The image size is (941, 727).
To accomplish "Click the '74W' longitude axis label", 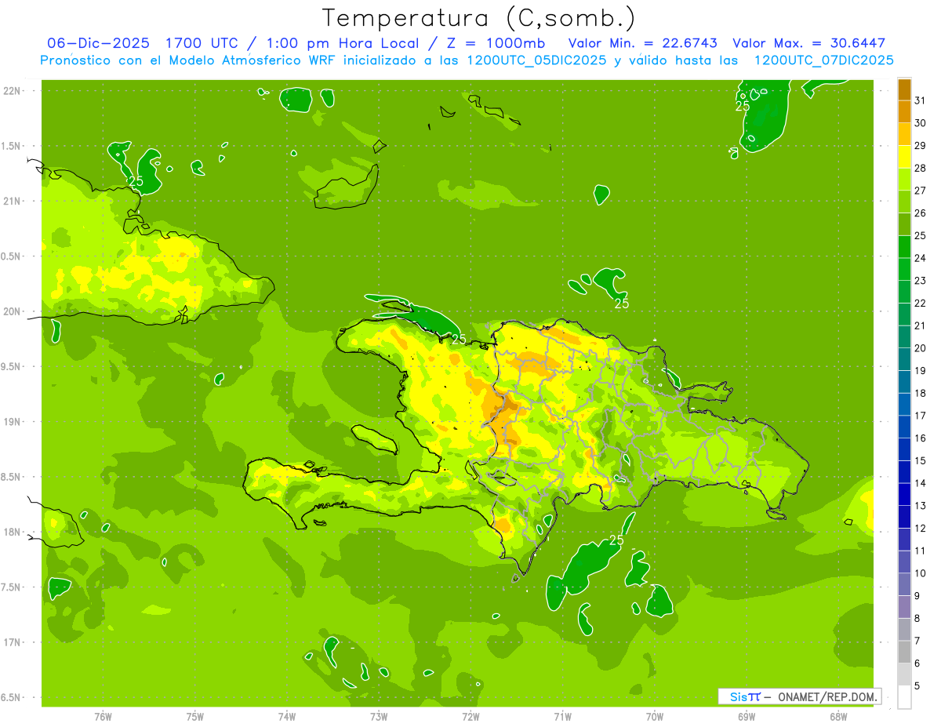I will tap(287, 717).
